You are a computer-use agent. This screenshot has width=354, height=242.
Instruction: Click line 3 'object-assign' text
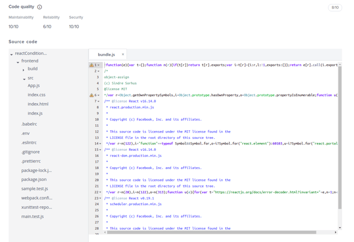(116, 77)
